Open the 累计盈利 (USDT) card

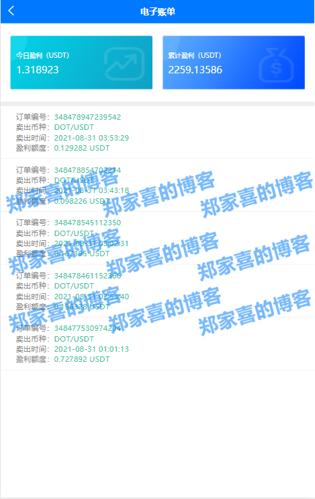[234, 63]
